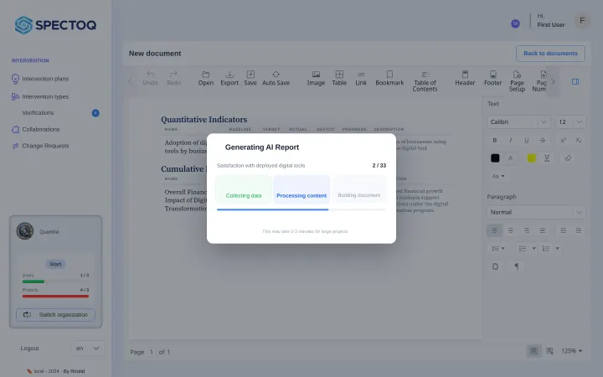Open the Footer tool

coord(493,78)
